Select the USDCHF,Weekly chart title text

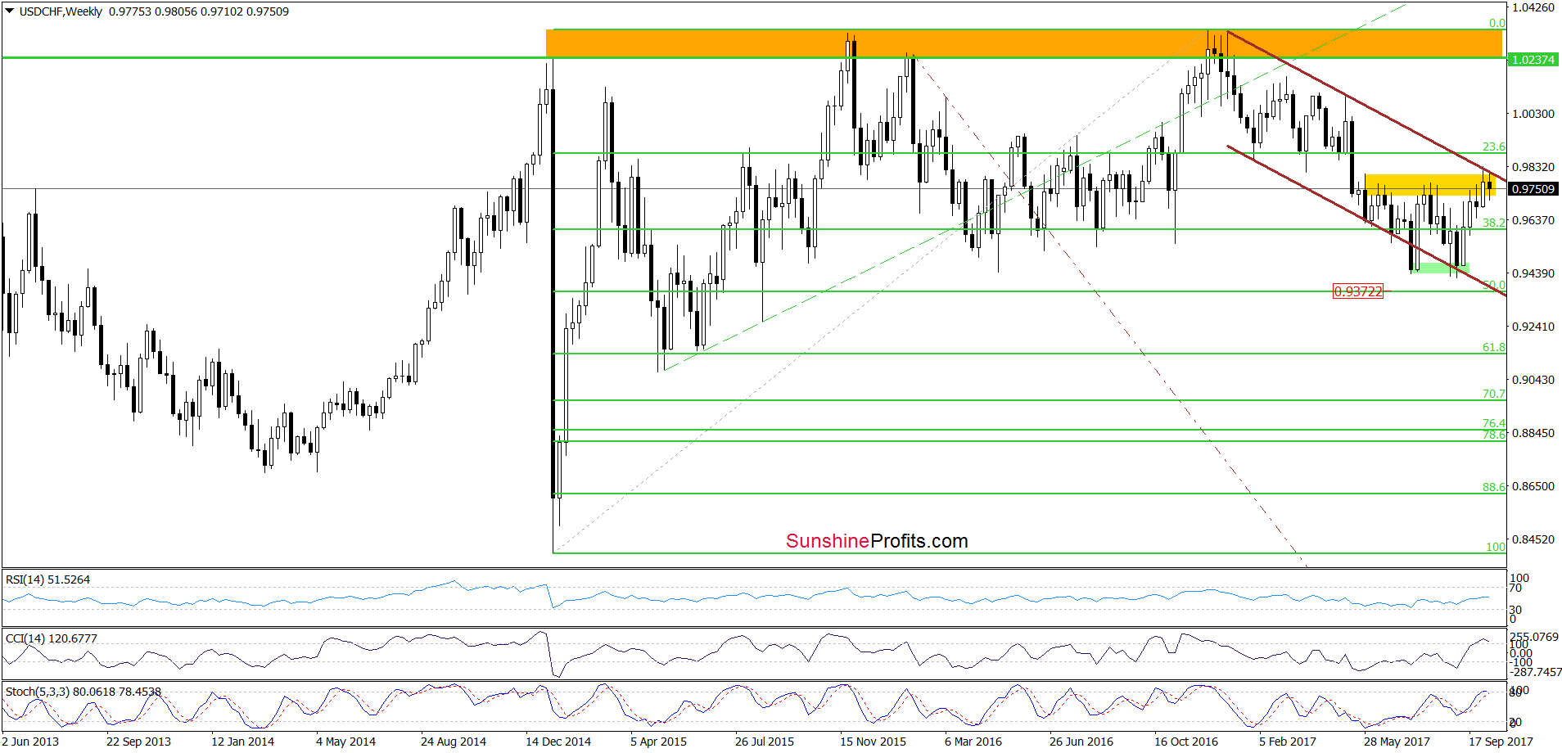click(x=61, y=11)
